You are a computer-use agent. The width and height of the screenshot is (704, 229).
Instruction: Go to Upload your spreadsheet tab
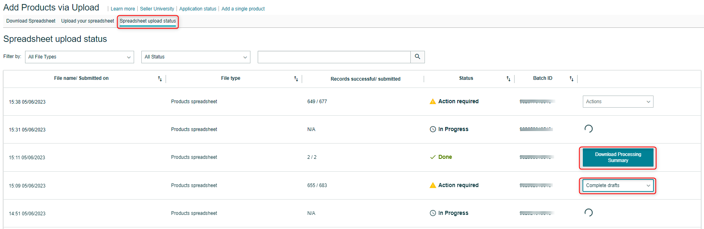click(x=88, y=21)
